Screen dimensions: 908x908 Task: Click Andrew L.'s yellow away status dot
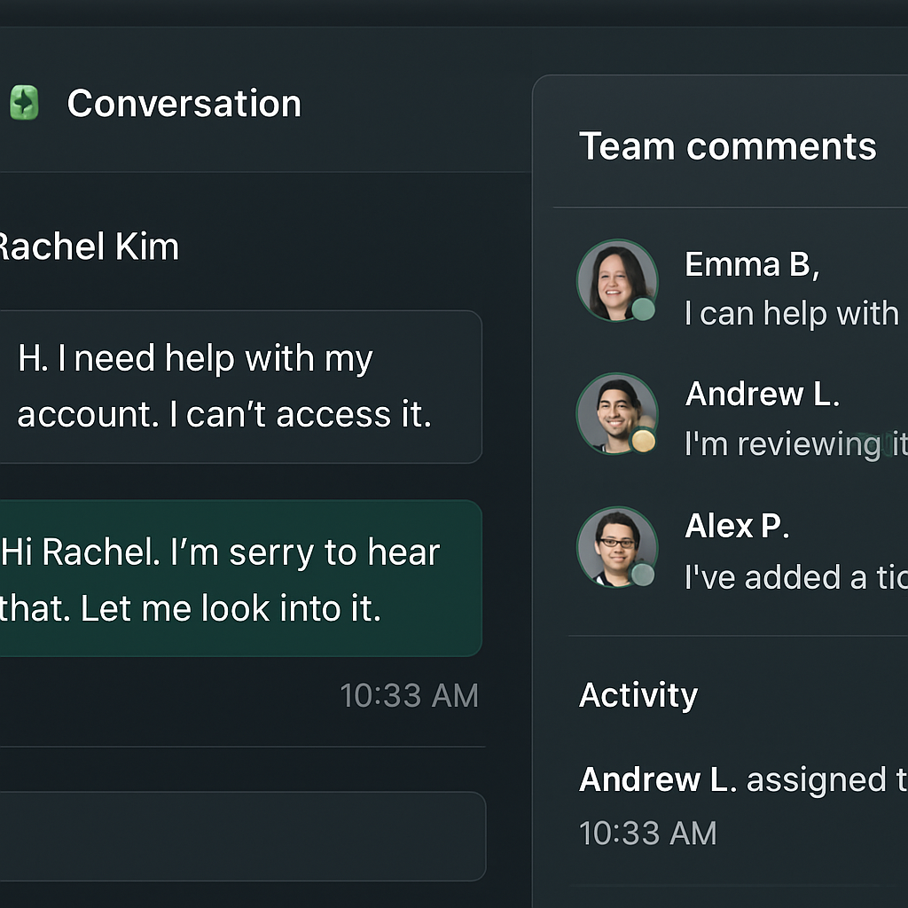(643, 442)
